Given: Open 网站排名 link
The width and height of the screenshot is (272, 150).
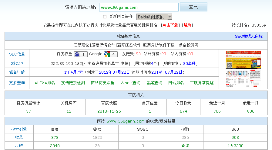Looking at the screenshot, I should (176, 83).
